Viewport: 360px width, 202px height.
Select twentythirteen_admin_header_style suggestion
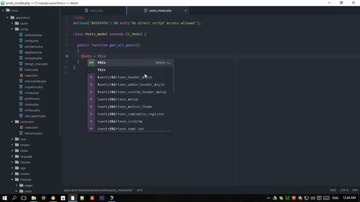point(130,85)
